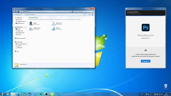Change view using the view icon
171x96 pixels.
click(84, 15)
